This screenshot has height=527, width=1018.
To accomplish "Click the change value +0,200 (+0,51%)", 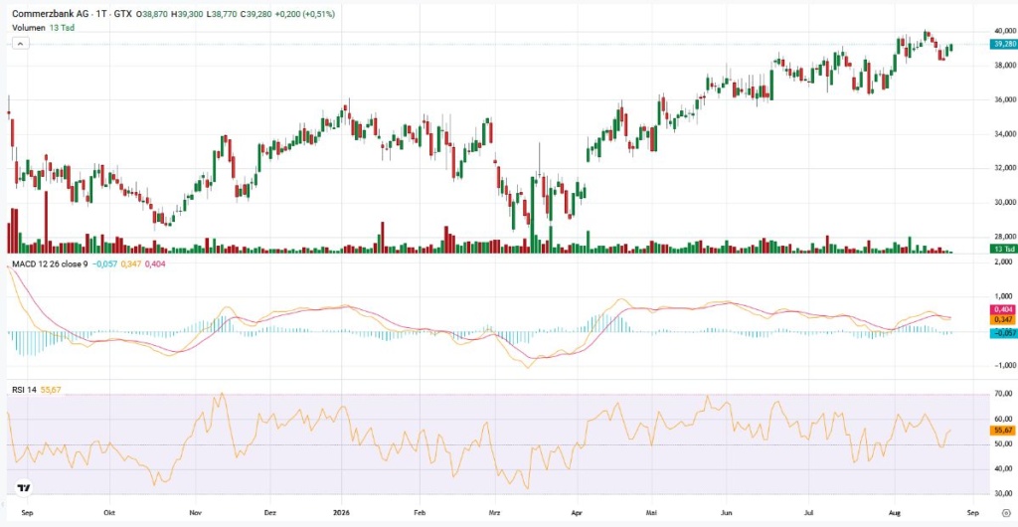I will pos(306,14).
